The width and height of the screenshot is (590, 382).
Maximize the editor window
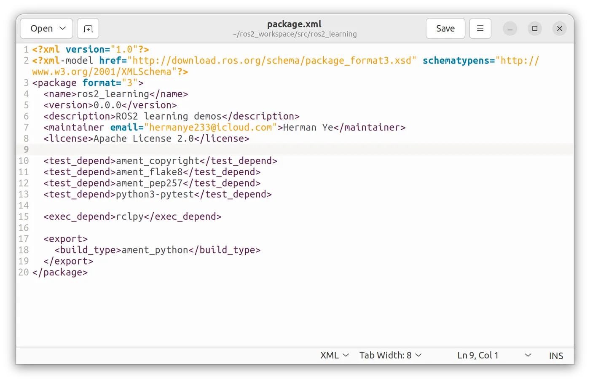coord(535,29)
